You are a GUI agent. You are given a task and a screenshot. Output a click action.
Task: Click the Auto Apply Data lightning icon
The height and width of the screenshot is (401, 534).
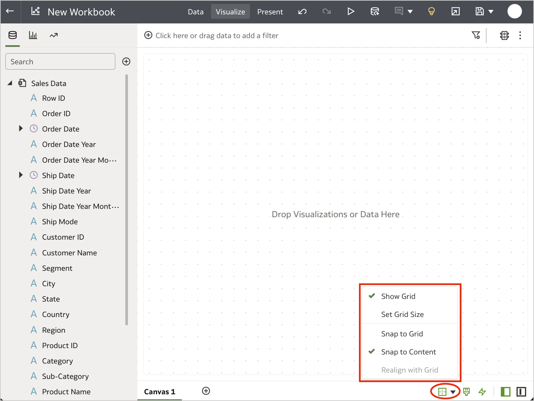pos(482,392)
